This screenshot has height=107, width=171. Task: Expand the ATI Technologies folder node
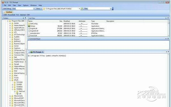[10, 35]
